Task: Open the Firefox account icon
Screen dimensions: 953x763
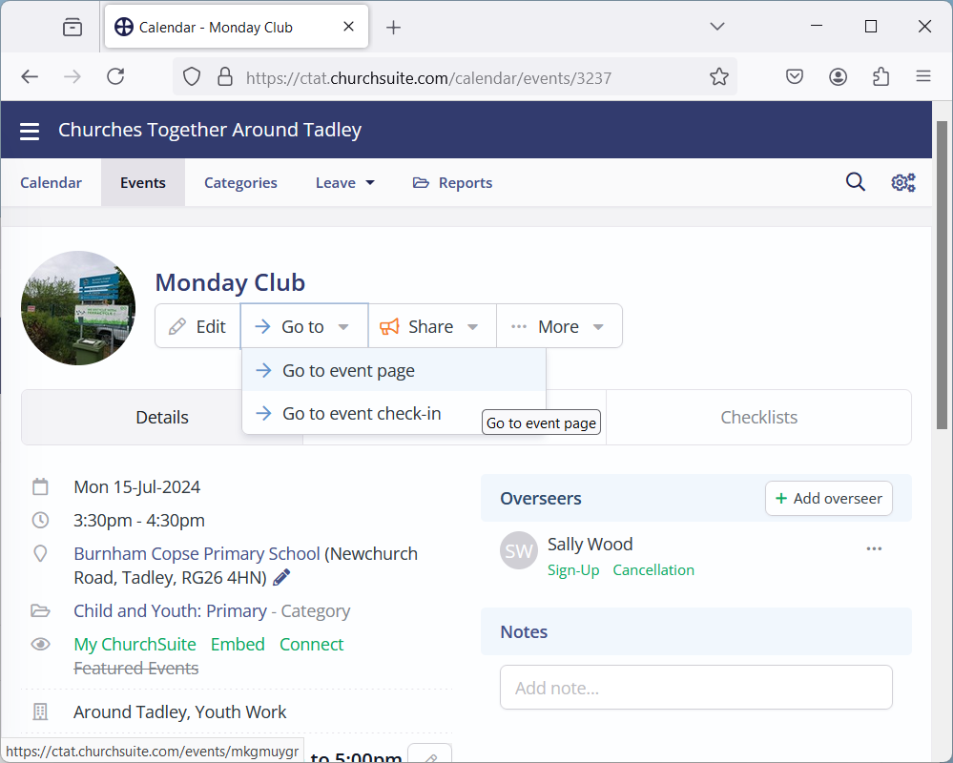Action: pos(838,76)
